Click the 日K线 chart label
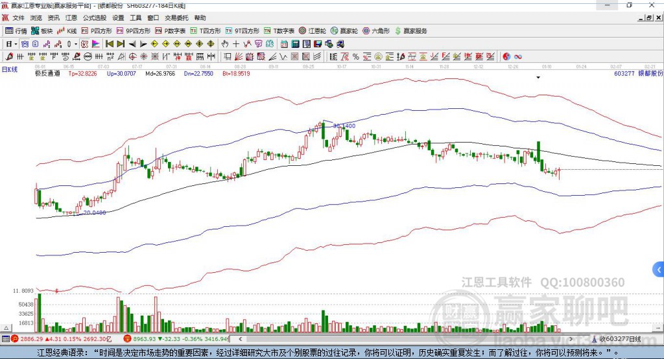Viewport: 664px width, 359px height. coord(9,69)
